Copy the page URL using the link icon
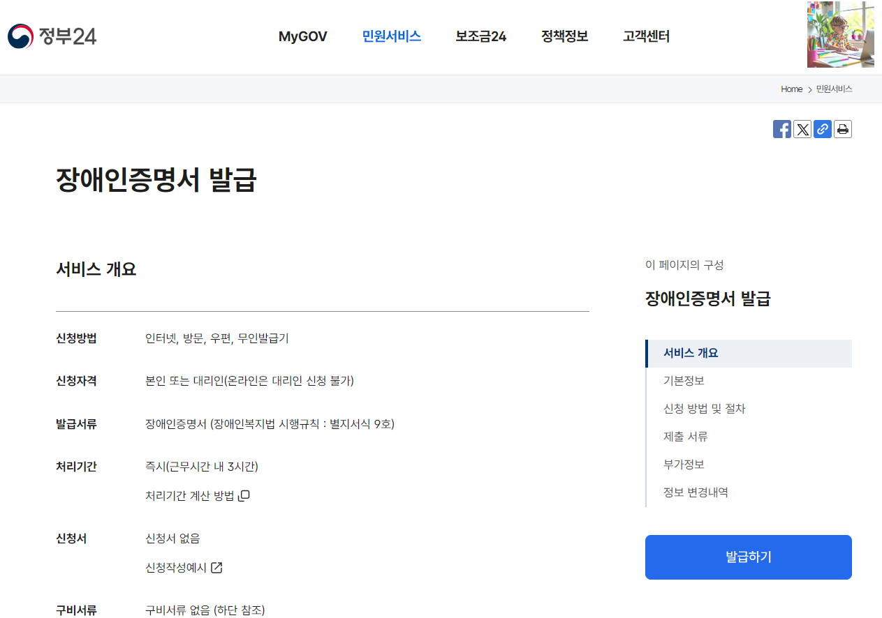882x618 pixels. (823, 129)
